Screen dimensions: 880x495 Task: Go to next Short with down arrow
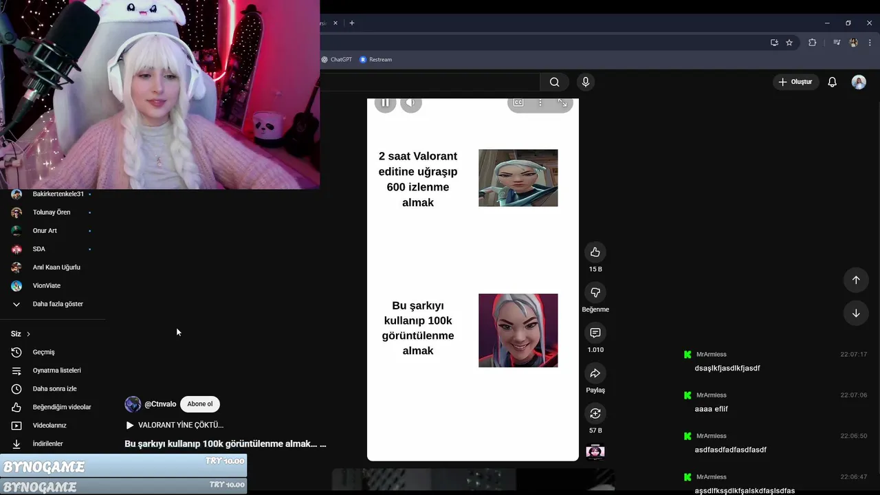click(856, 313)
